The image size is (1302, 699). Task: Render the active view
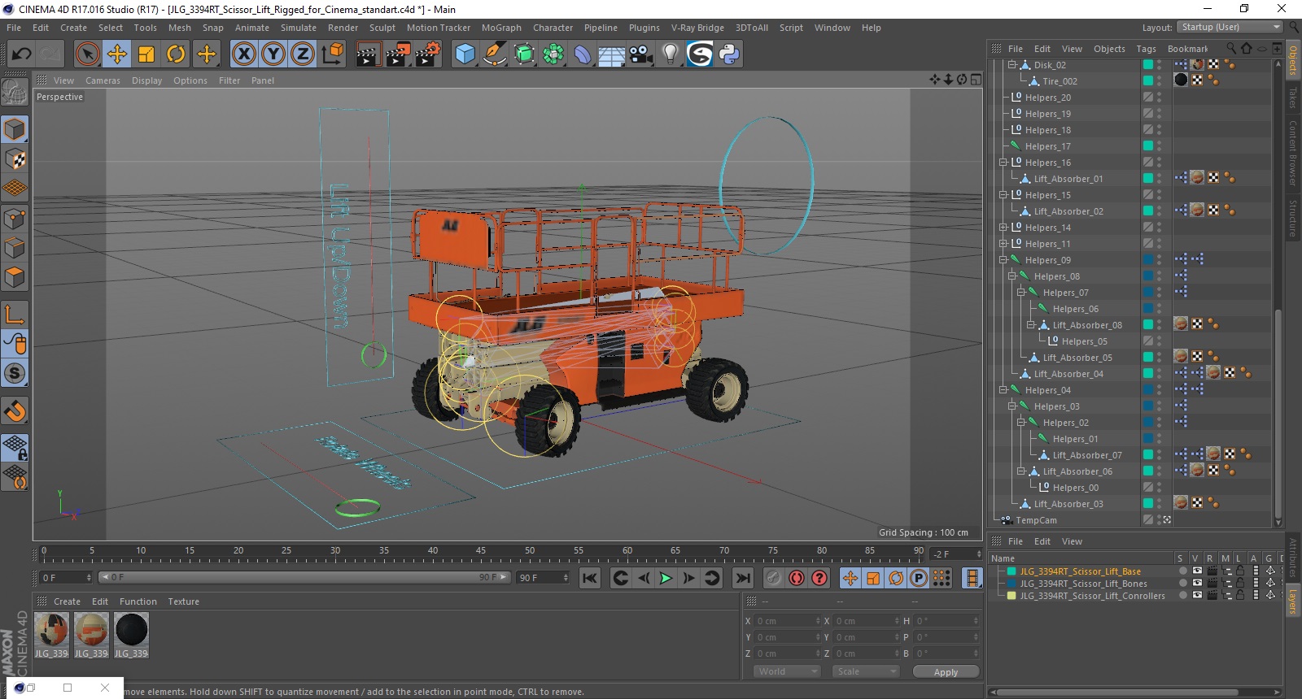(368, 54)
